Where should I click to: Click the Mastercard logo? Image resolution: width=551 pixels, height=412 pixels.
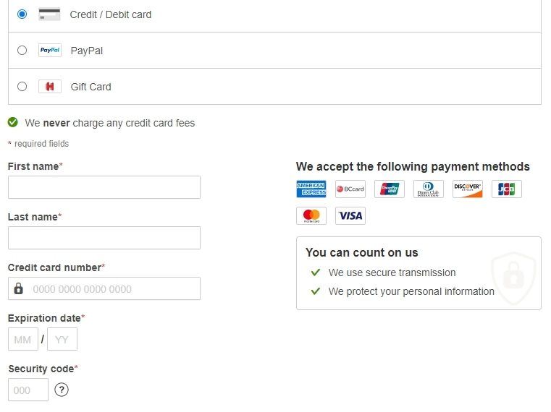(x=311, y=215)
